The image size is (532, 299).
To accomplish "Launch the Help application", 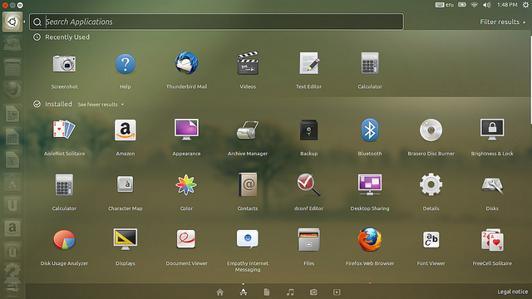I will pos(126,64).
